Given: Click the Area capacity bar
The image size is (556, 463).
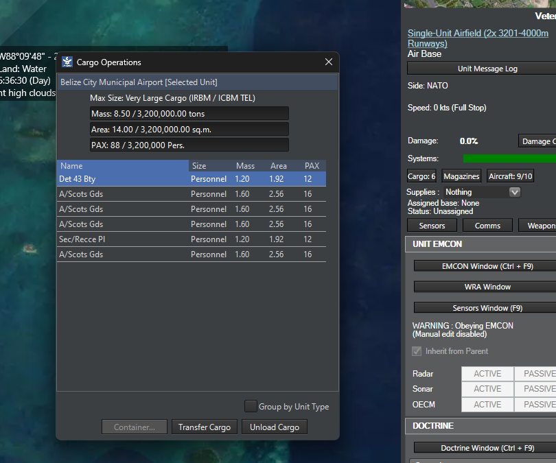Looking at the screenshot, I should pos(189,130).
